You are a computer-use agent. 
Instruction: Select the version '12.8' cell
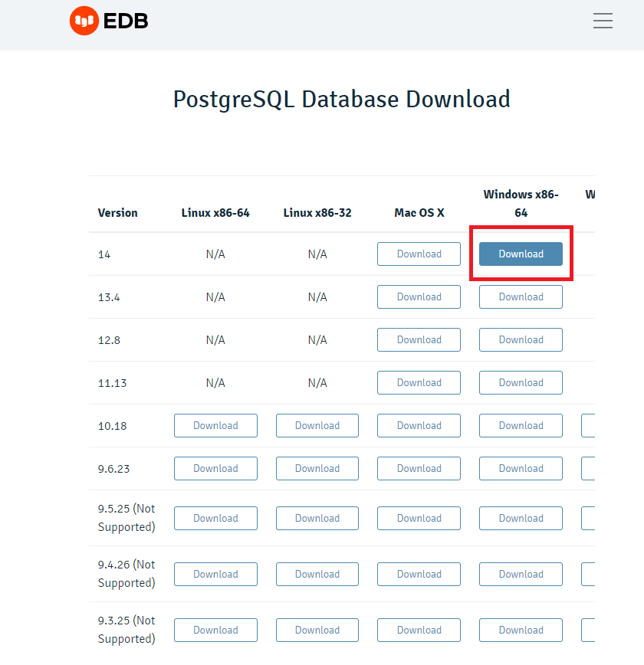click(x=109, y=340)
